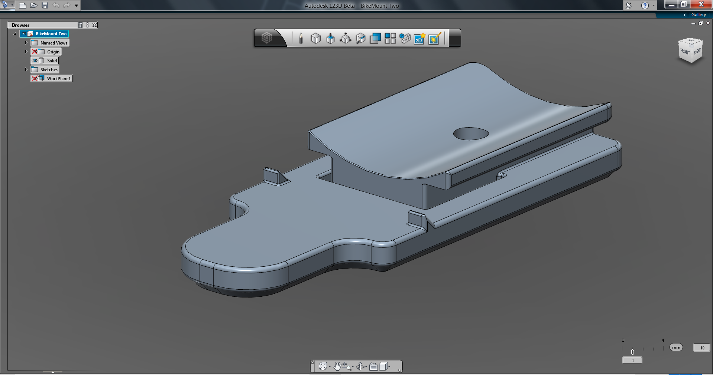Click the grid value field showing 10
The width and height of the screenshot is (713, 375).
[x=702, y=348]
